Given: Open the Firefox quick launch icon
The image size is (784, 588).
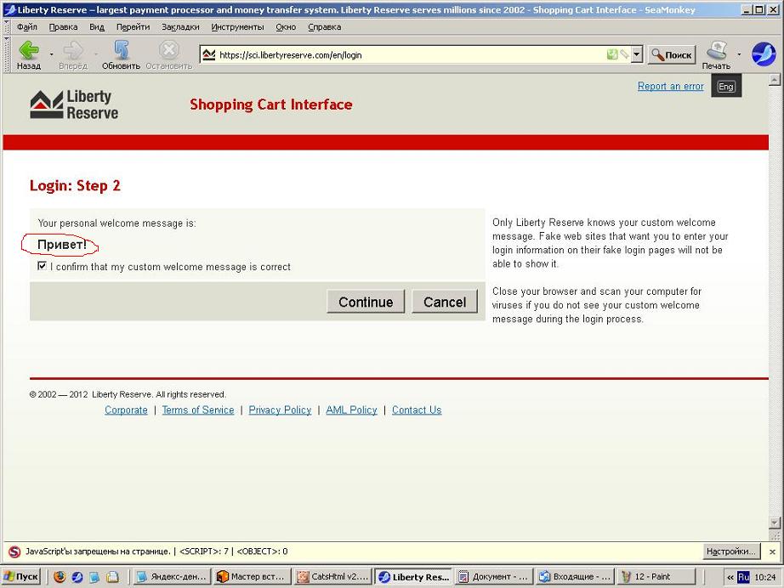Looking at the screenshot, I should point(60,577).
